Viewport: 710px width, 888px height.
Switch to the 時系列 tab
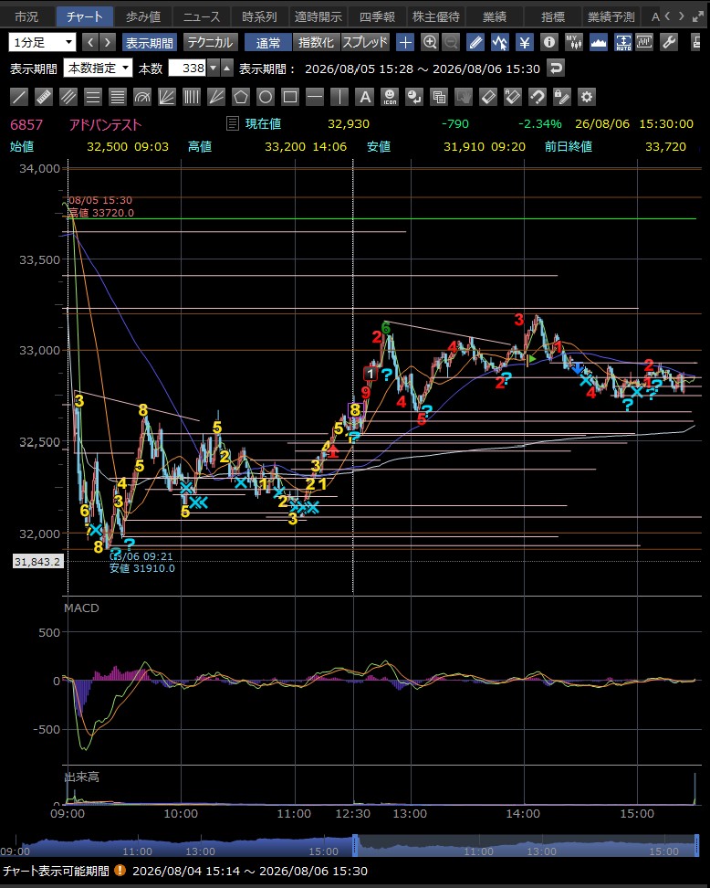(x=260, y=16)
